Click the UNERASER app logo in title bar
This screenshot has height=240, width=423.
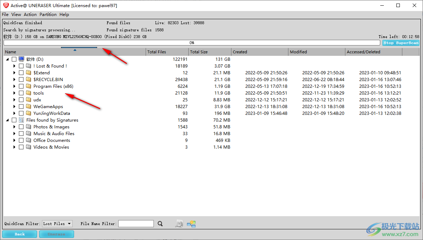click(6, 5)
